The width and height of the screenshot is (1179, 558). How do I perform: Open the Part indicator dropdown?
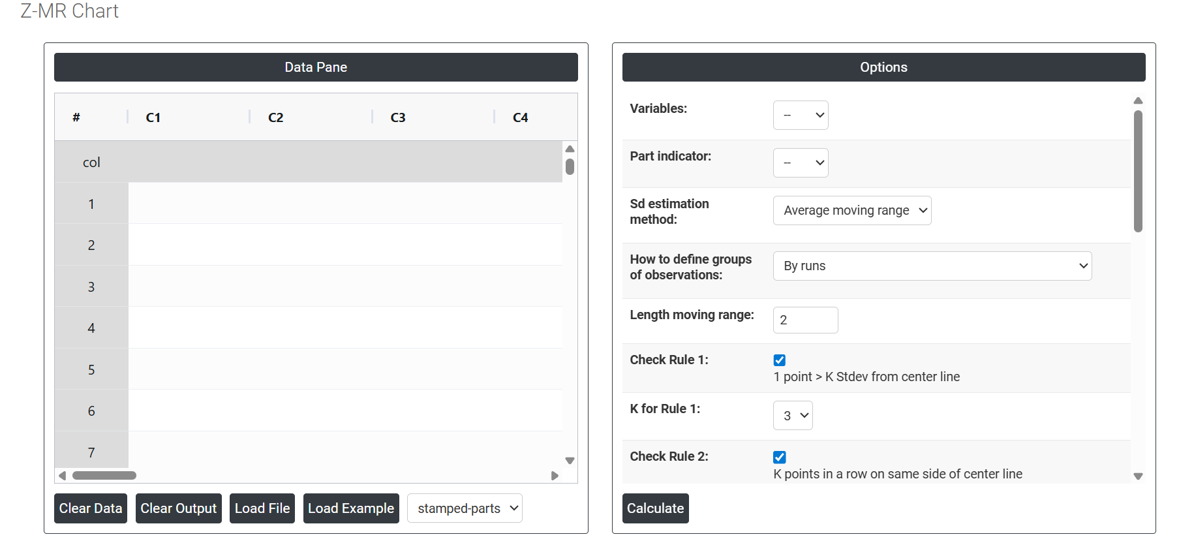point(800,163)
